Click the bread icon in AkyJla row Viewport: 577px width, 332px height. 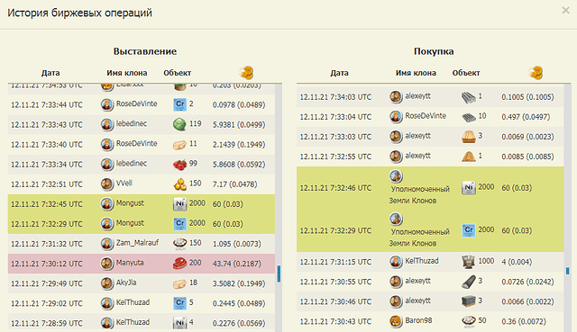point(179,284)
